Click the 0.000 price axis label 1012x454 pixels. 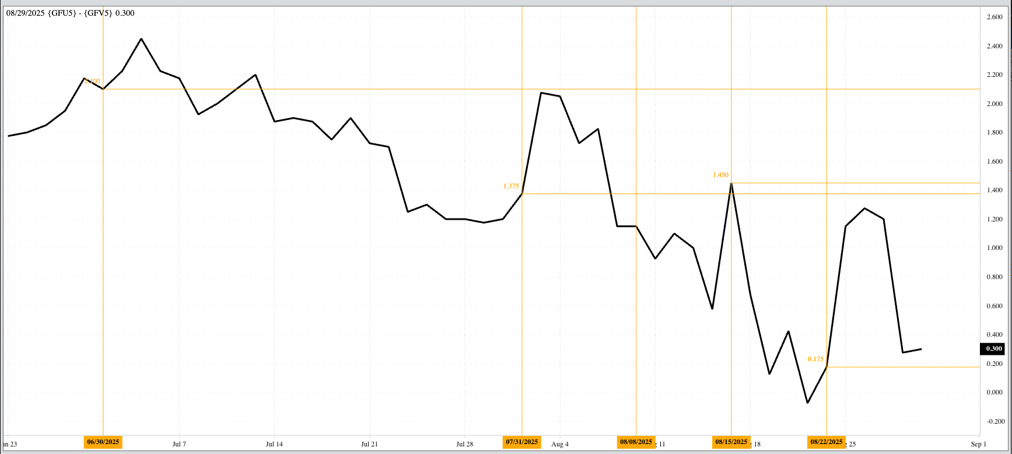(995, 392)
